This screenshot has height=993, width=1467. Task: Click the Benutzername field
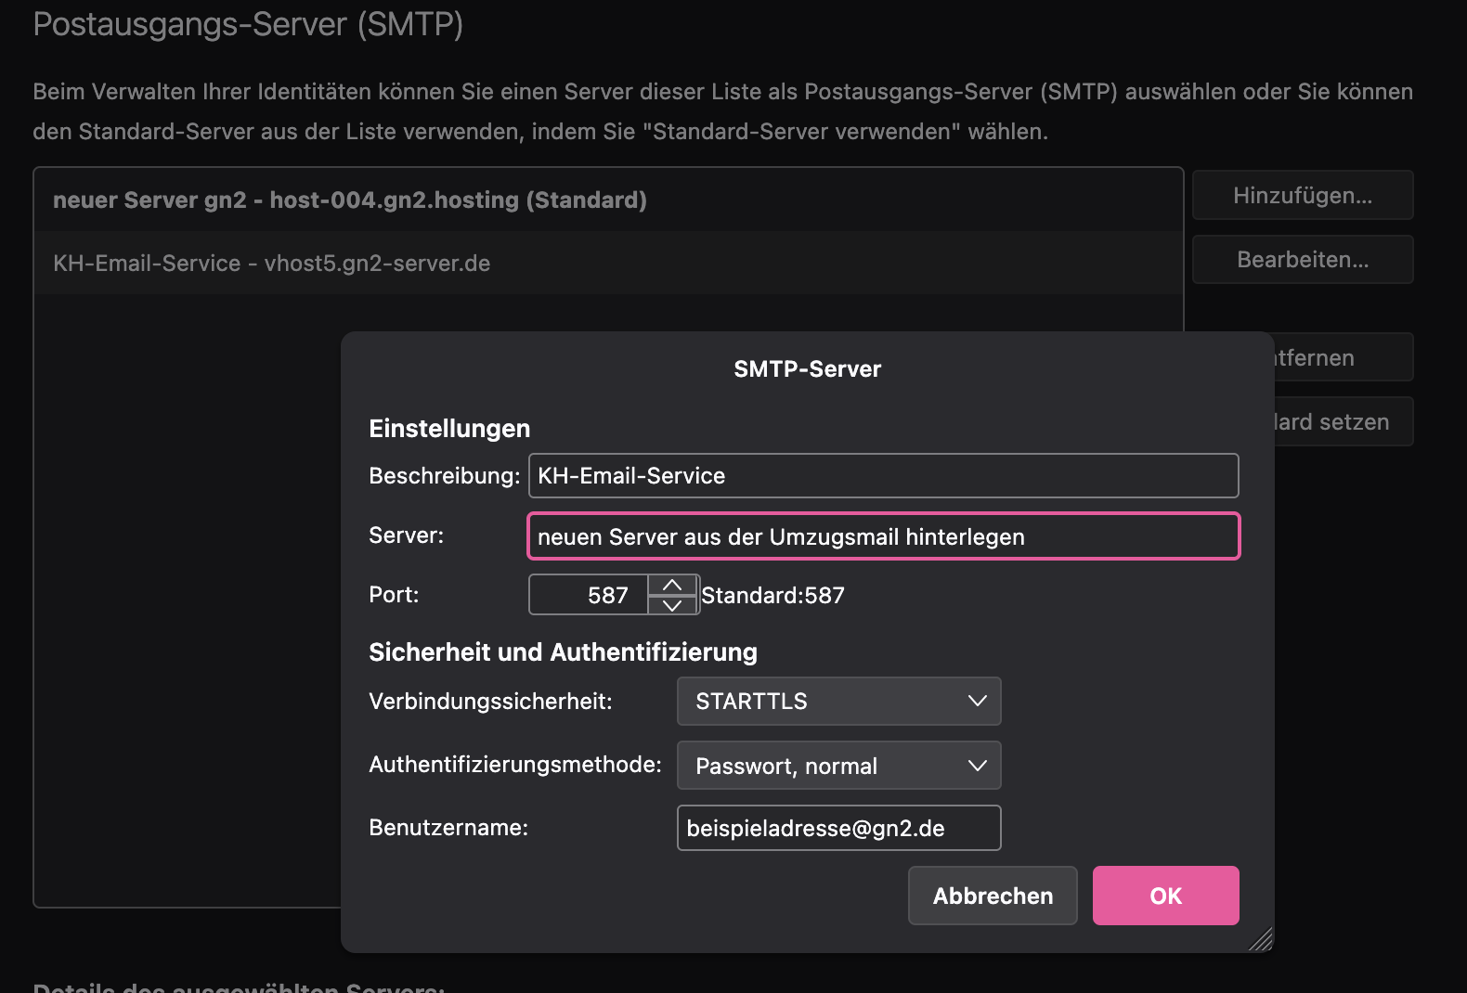(x=838, y=828)
